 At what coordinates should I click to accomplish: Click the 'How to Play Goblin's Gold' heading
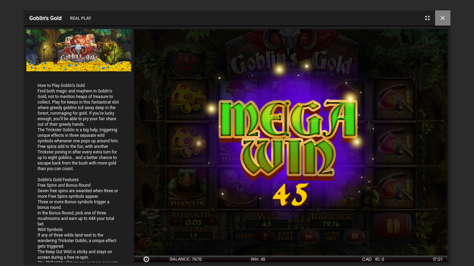click(x=61, y=86)
